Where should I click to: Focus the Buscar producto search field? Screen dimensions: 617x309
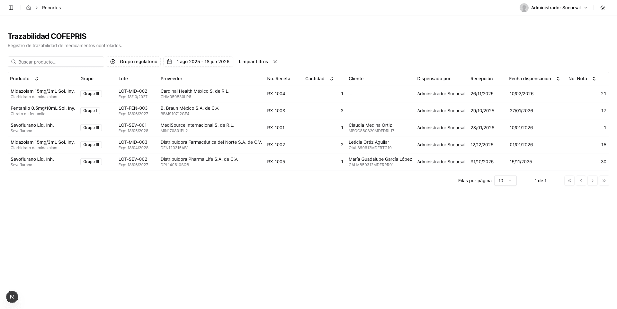56,62
